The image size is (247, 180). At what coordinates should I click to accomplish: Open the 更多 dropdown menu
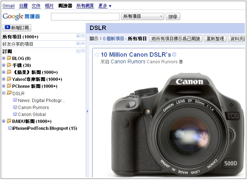[105, 6]
